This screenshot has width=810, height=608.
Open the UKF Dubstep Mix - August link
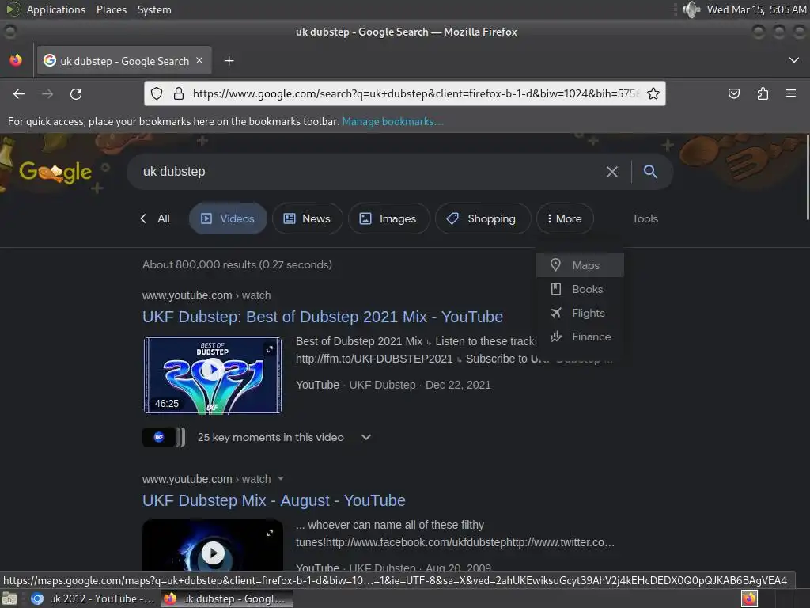point(274,500)
